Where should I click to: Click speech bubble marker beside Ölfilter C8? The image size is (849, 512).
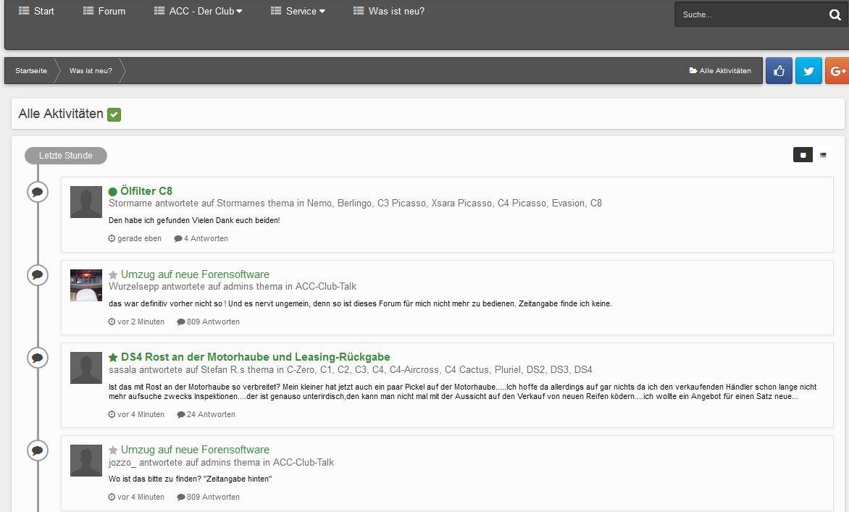[38, 192]
